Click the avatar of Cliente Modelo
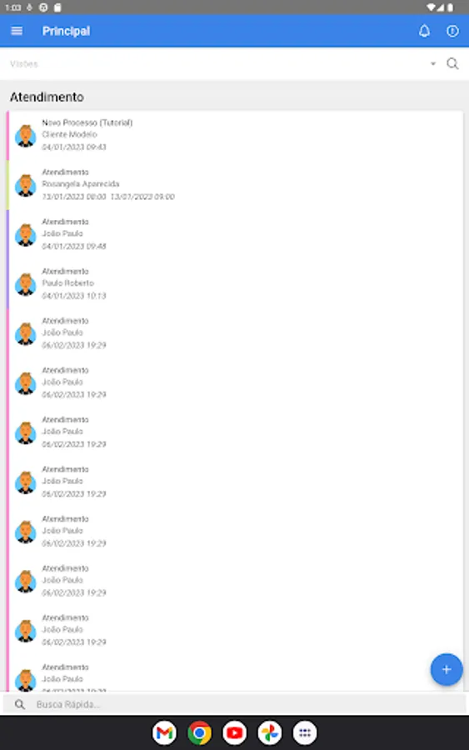 coord(25,136)
